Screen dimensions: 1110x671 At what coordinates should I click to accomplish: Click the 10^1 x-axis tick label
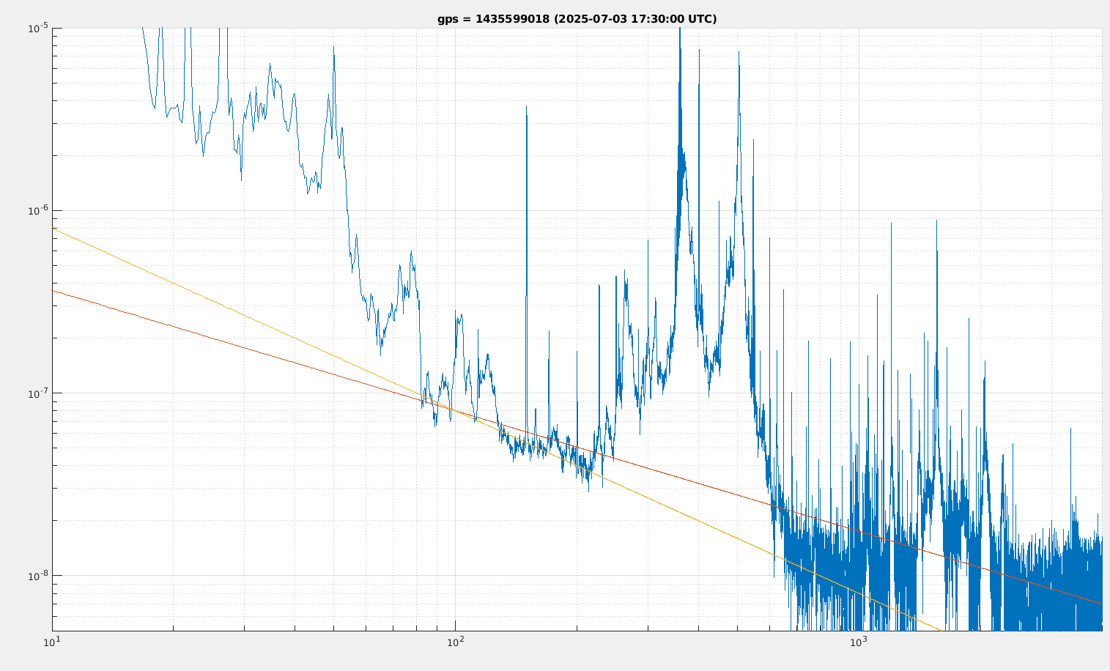[51, 642]
